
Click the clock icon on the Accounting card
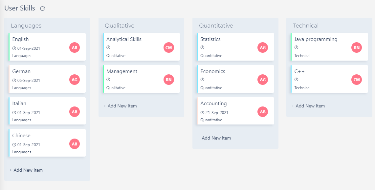[203, 112]
